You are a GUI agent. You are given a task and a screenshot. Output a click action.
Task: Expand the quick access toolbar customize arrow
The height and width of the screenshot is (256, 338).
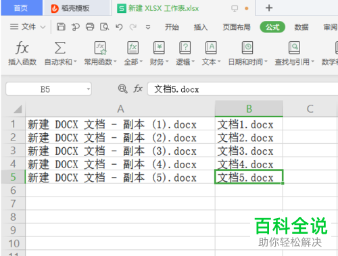148,28
